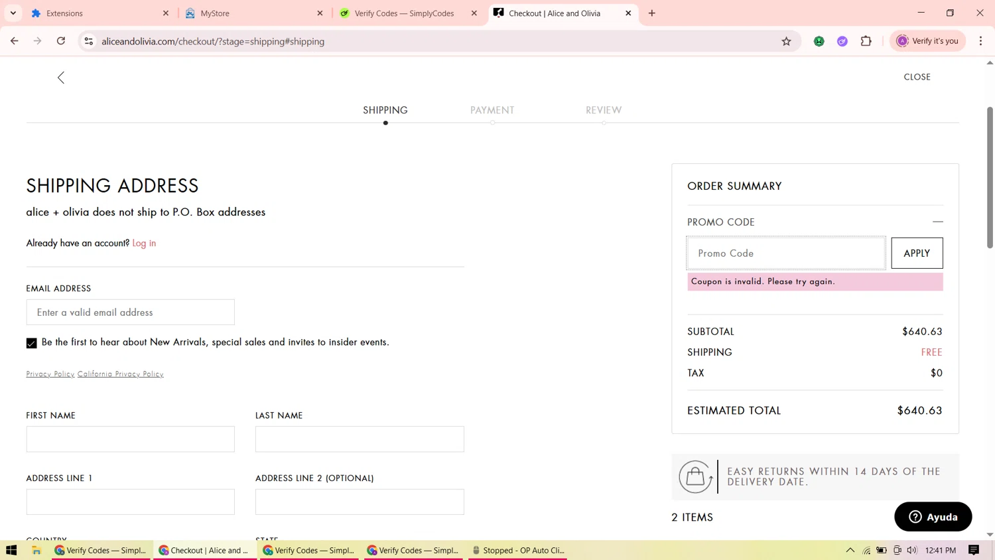Screen dimensions: 995x560
Task: Click the First Name input field
Action: [131, 439]
